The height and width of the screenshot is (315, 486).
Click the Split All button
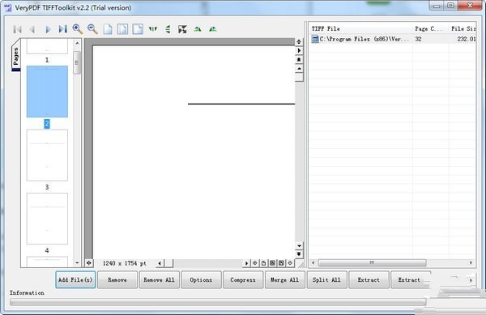coord(326,279)
